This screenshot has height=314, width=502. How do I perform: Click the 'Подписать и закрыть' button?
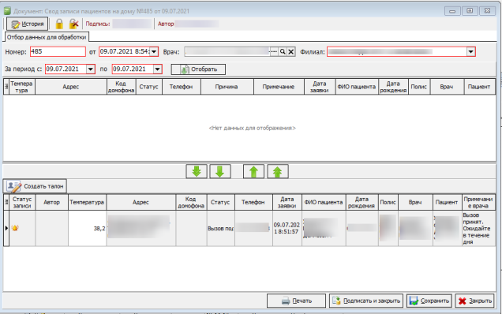point(366,301)
